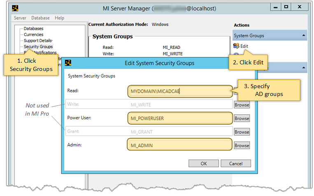
Task: Browse for the Admin group
Action: point(242,146)
